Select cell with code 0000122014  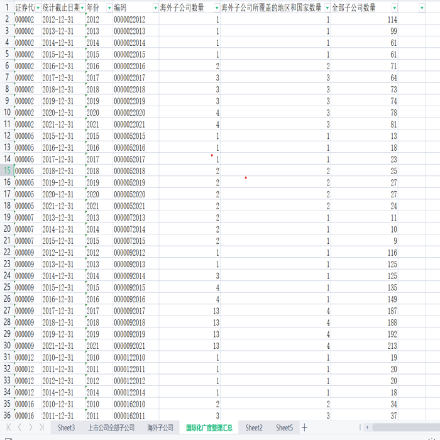136,392
